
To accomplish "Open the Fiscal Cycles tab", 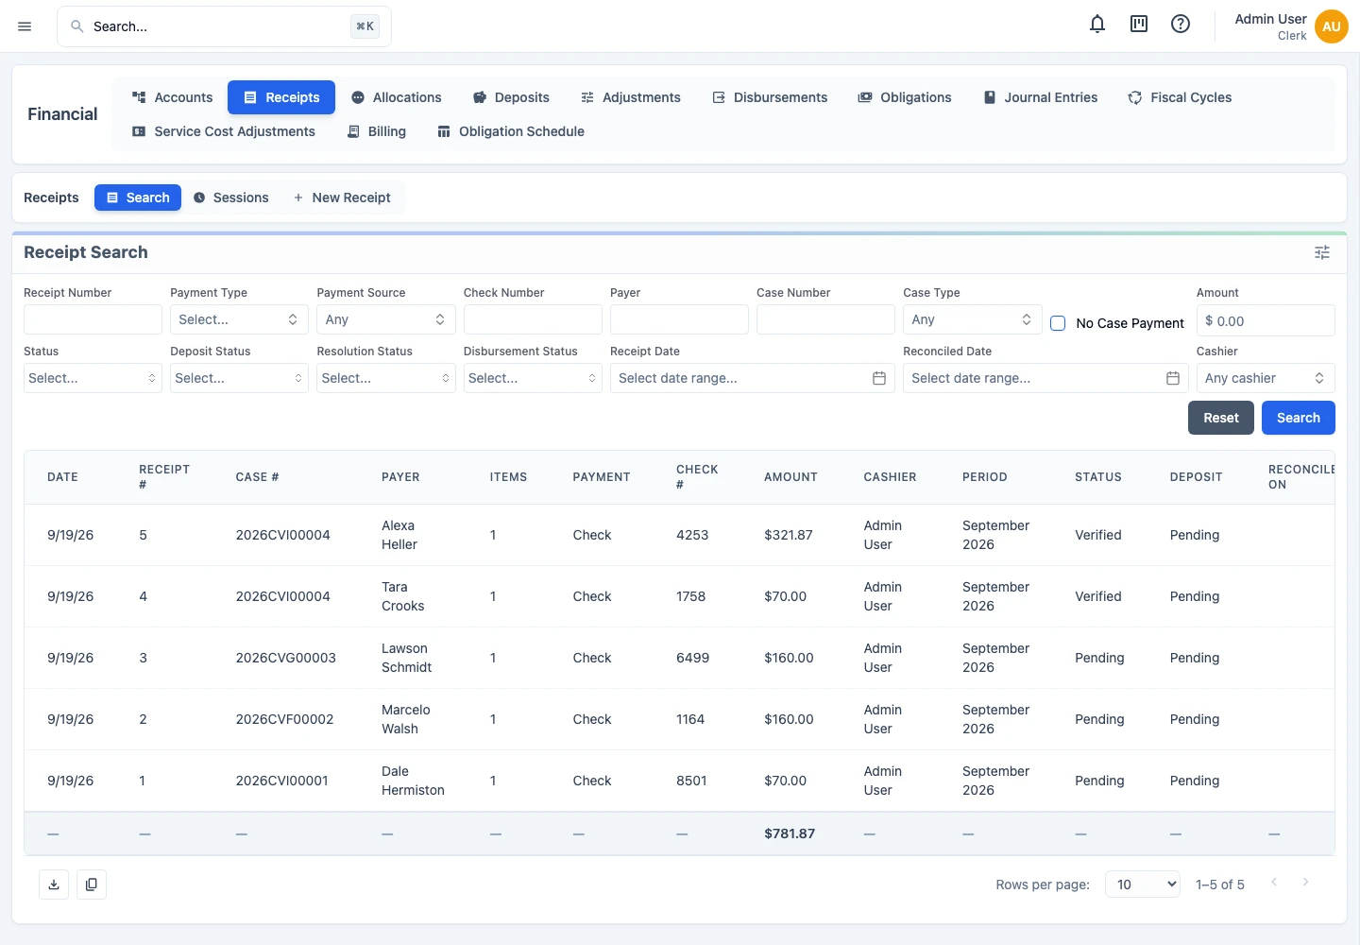I will point(1180,97).
